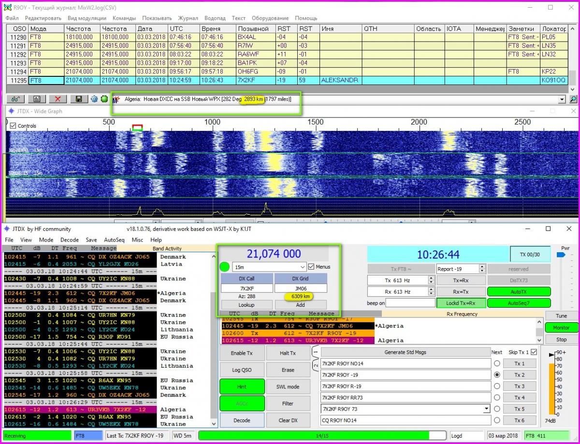
Task: Click the DX Call field containing 7X2KF
Action: [x=246, y=288]
